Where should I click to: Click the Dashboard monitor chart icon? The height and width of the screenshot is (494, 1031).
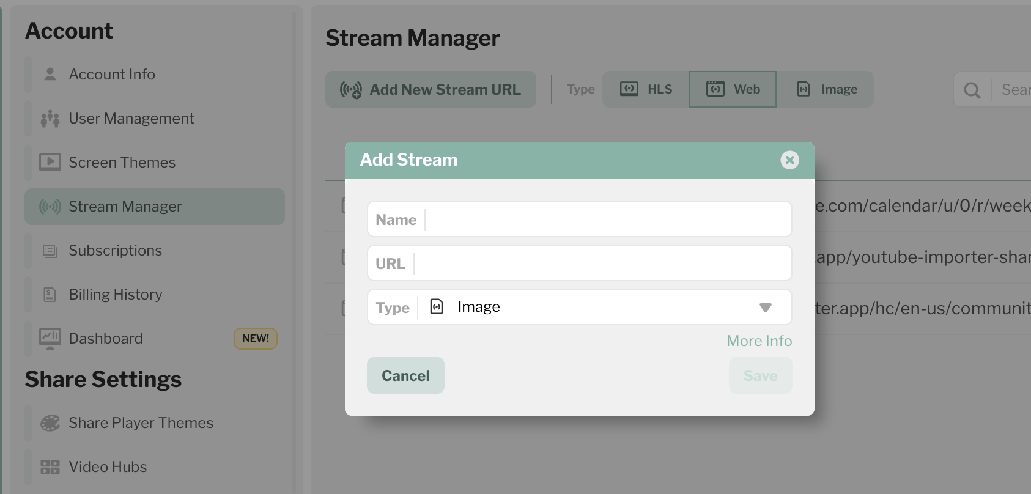pyautogui.click(x=50, y=338)
